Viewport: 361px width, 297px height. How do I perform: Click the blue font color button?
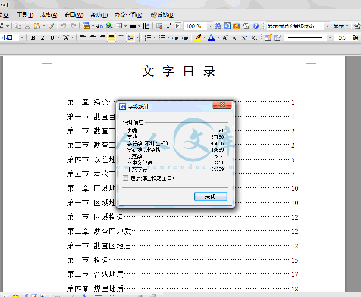[x=211, y=38]
